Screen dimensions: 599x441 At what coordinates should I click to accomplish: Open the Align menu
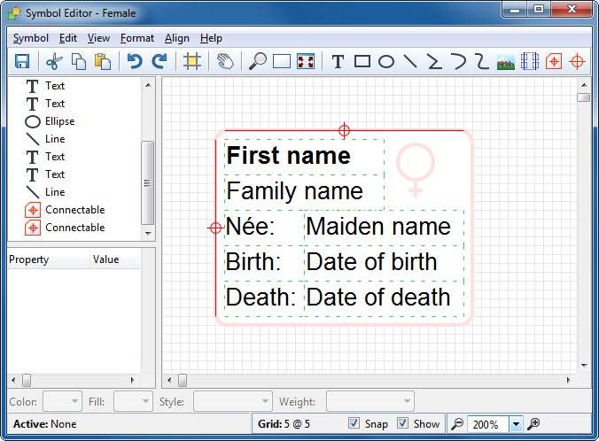click(176, 38)
